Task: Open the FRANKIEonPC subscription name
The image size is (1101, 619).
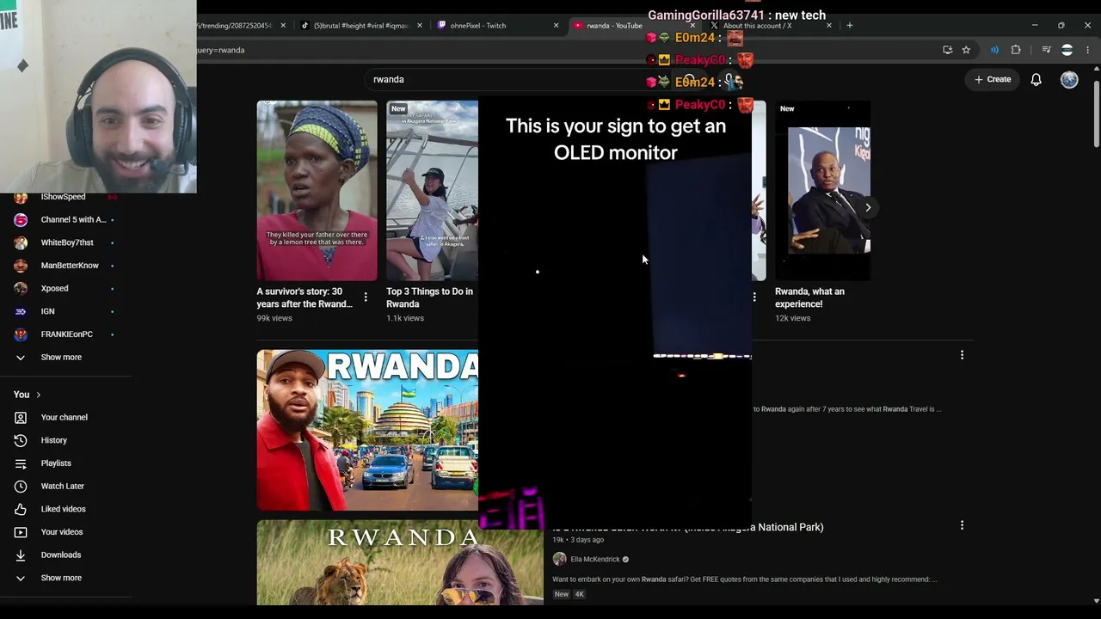Action: 67,334
